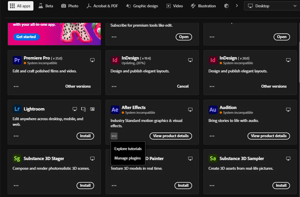The height and width of the screenshot is (197, 300).
Task: Open the Acrobat & PDF category tab
Action: pos(102,6)
